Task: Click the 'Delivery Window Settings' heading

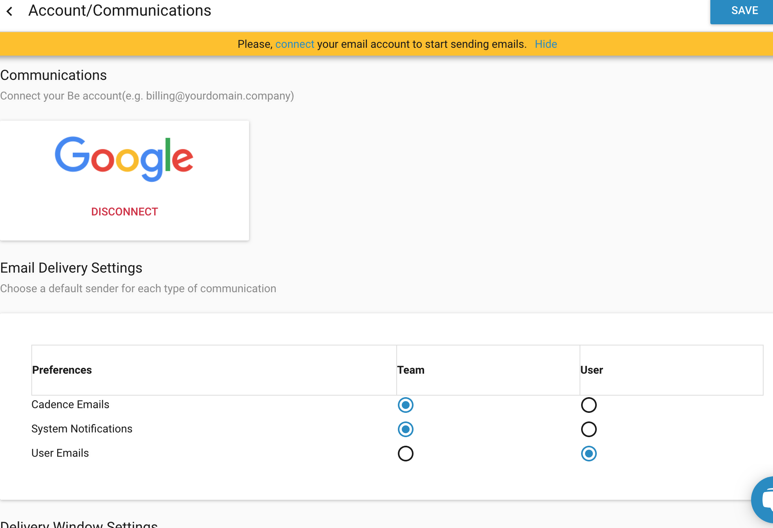Action: [x=79, y=524]
